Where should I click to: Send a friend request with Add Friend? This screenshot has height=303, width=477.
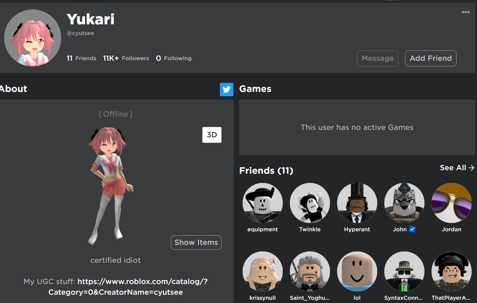430,58
